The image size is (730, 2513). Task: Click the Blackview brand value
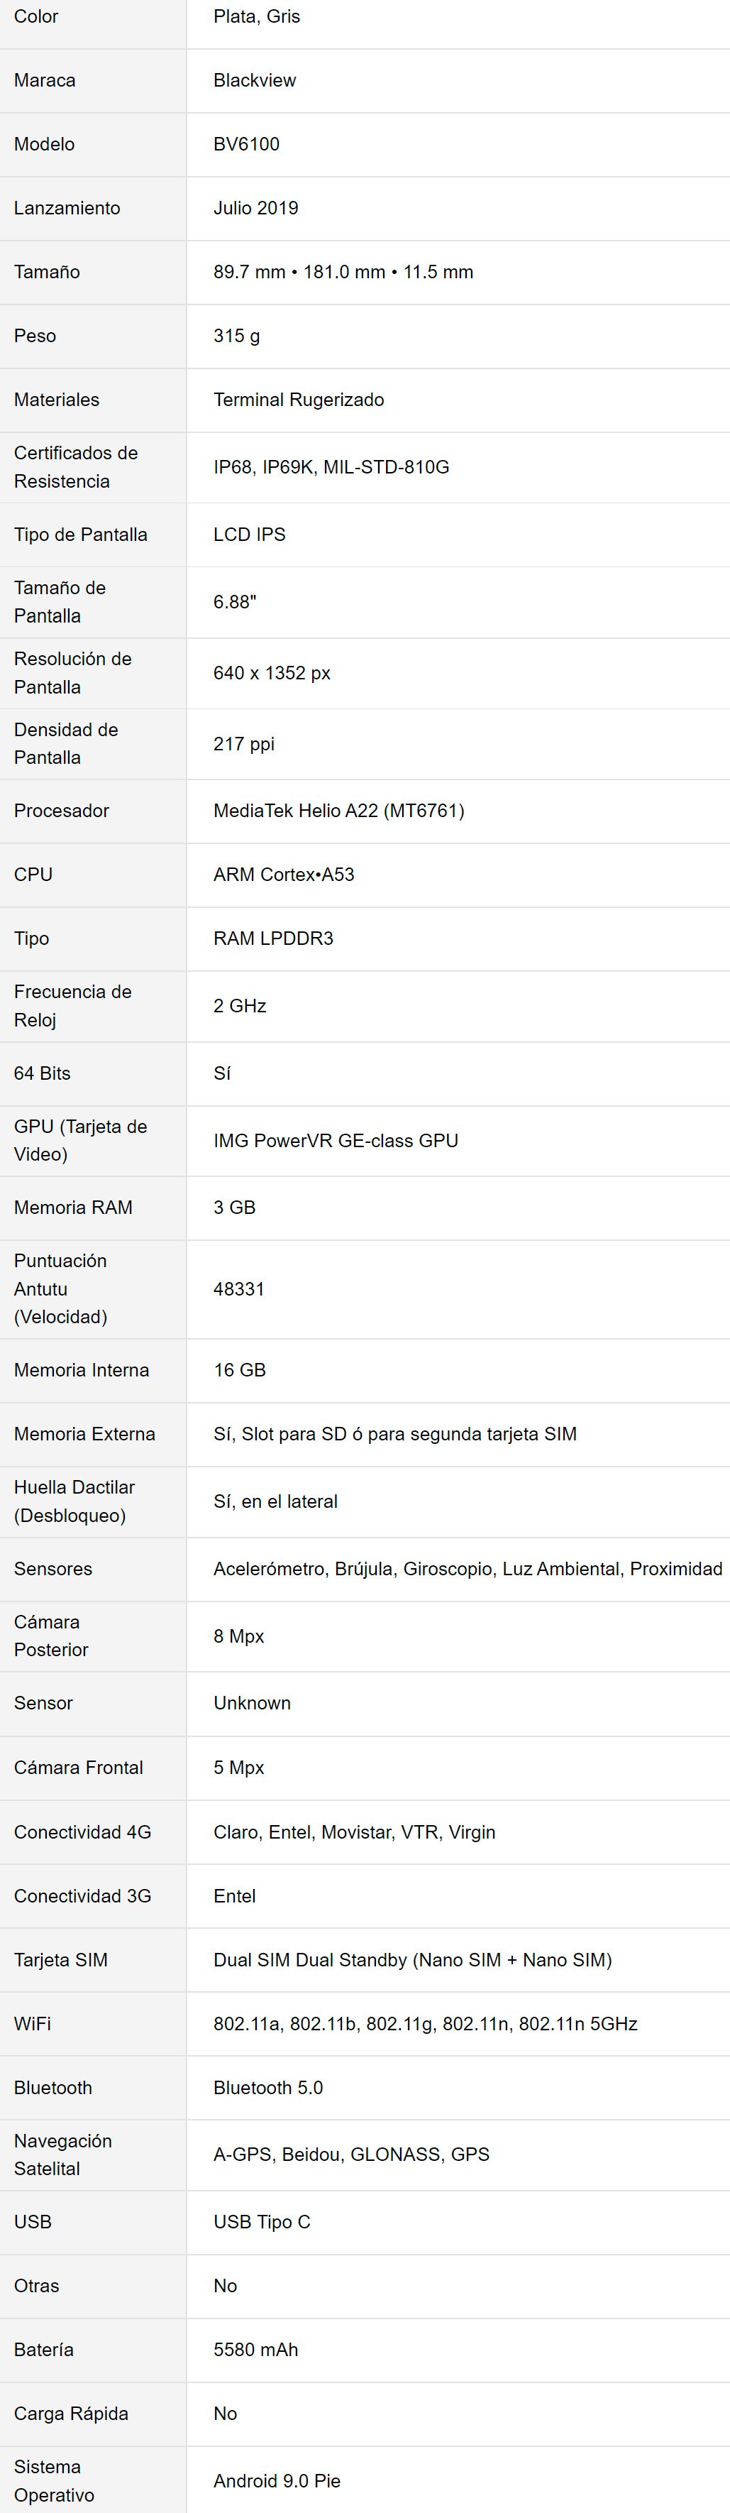pos(255,80)
